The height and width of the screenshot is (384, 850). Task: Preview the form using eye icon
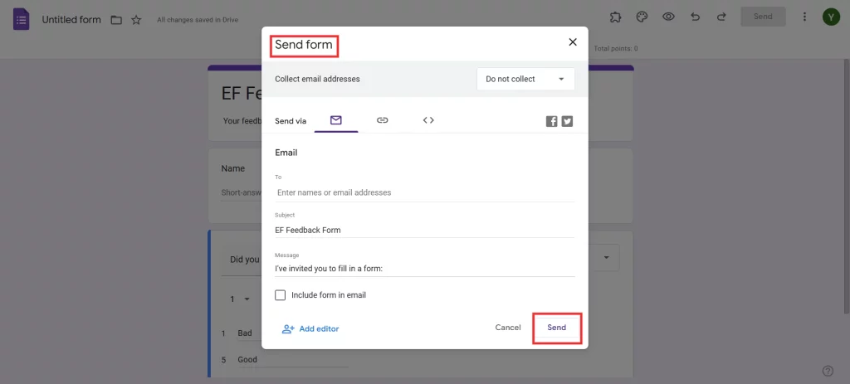[x=668, y=17]
